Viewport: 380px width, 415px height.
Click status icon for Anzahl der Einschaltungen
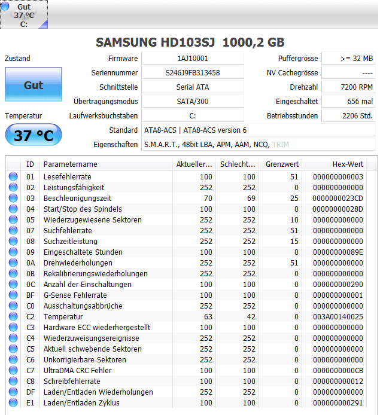(13, 284)
